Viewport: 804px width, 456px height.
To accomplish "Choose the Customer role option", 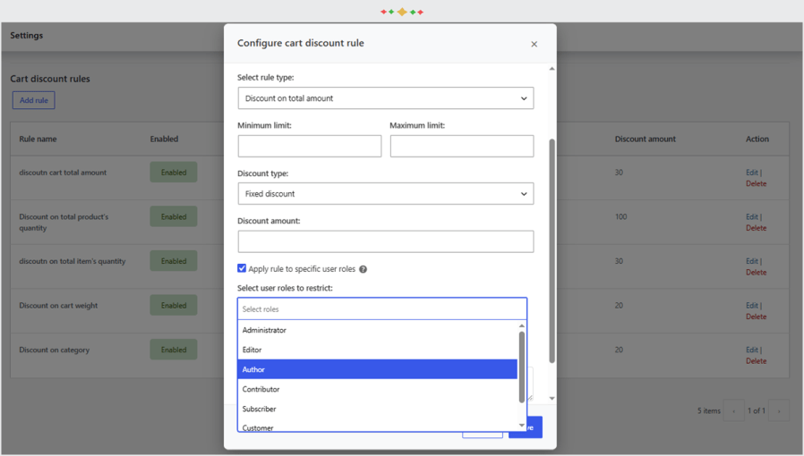I will (378, 426).
